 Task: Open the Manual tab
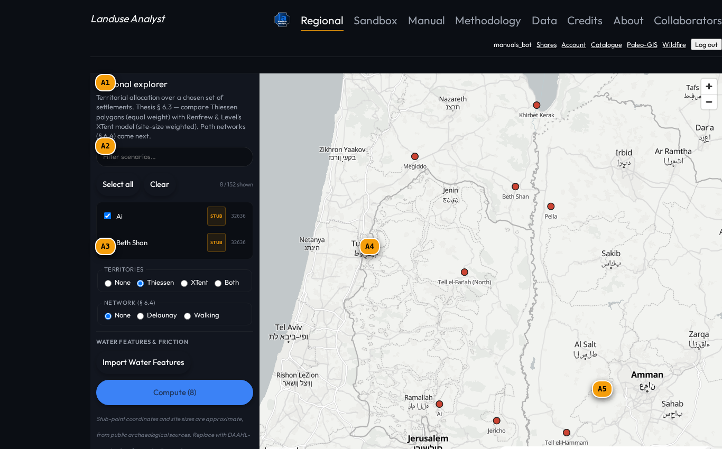[x=426, y=21]
